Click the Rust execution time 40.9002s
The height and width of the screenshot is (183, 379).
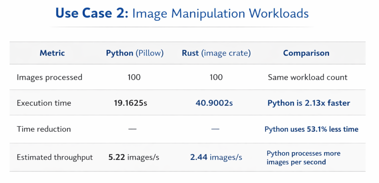[x=214, y=103]
